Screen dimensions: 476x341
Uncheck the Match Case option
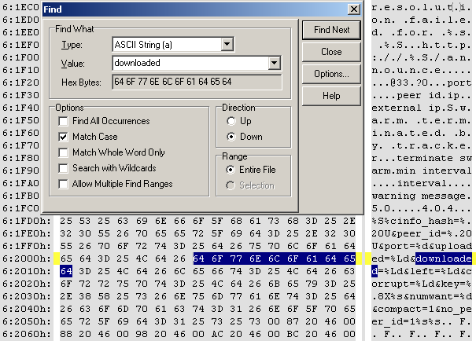(64, 137)
